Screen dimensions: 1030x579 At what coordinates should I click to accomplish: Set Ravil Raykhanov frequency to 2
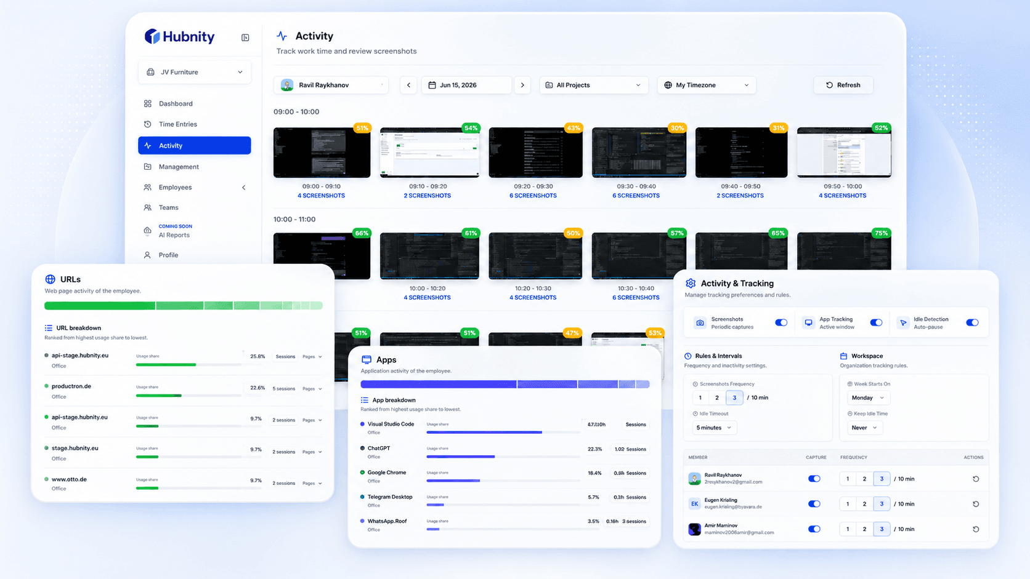click(x=864, y=479)
